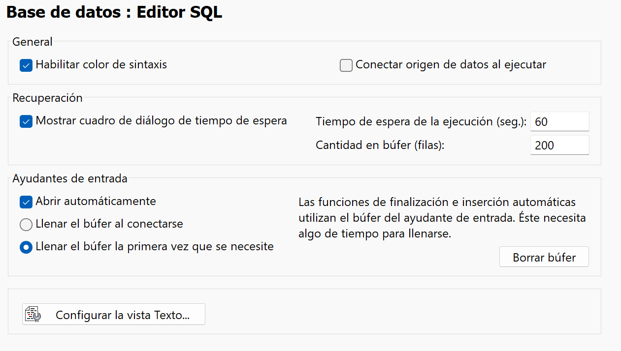Uncheck 'Mostrar cuadro de diálogo de tiempo de espera'
The height and width of the screenshot is (351, 621).
point(26,121)
